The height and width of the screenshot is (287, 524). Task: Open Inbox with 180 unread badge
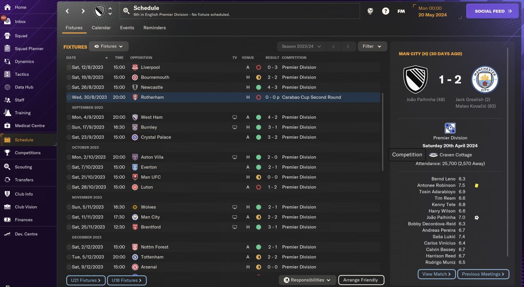(7, 21)
